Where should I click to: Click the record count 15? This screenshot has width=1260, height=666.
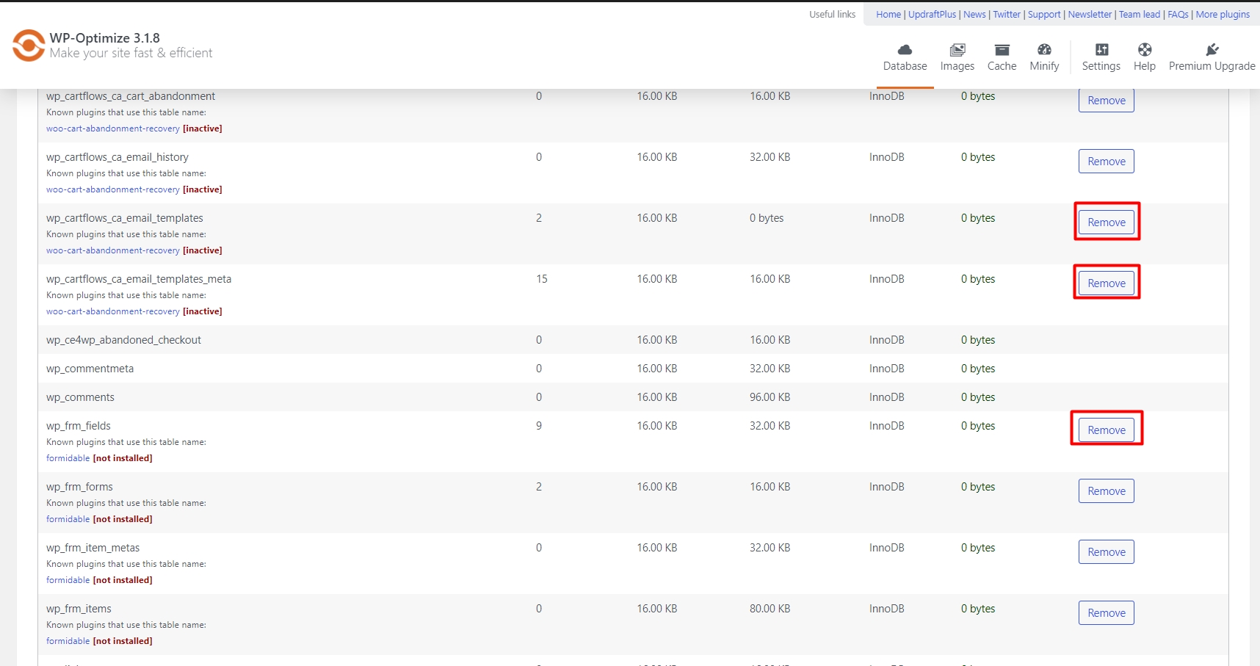(542, 279)
